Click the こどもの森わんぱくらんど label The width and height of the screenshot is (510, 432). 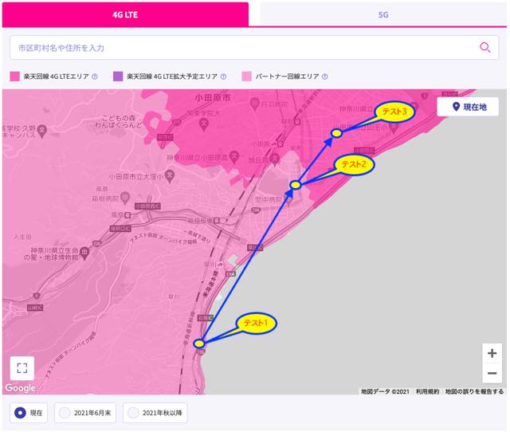119,121
